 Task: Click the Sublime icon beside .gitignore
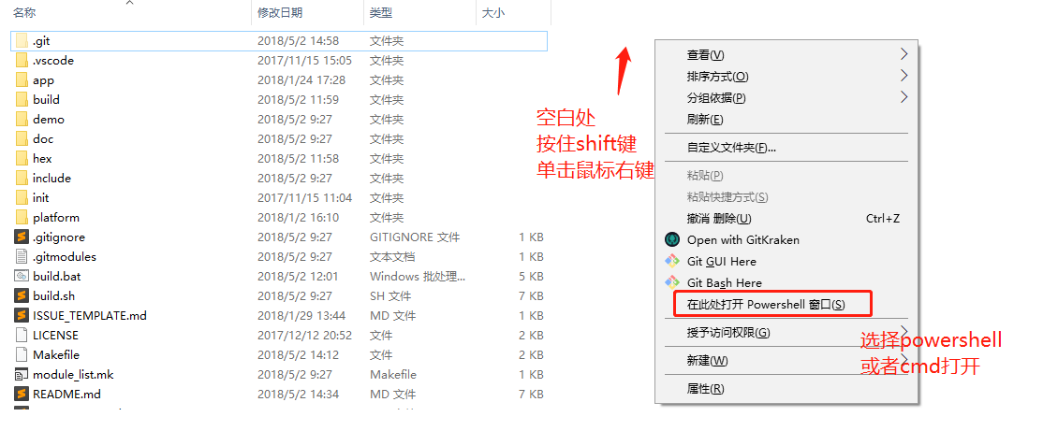click(x=21, y=237)
